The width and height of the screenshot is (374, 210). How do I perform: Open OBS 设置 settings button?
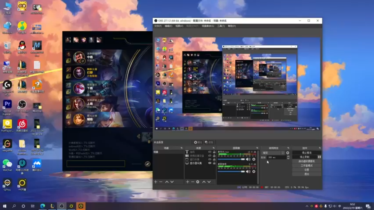pyautogui.click(x=307, y=170)
